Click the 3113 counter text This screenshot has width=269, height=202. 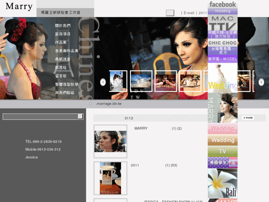129,118
